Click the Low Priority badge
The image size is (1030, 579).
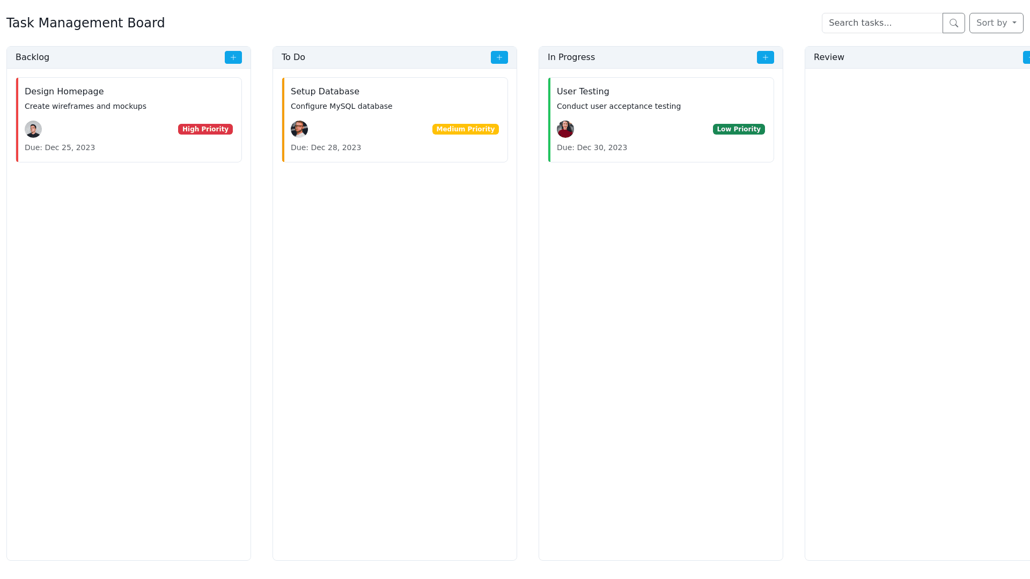(x=738, y=129)
